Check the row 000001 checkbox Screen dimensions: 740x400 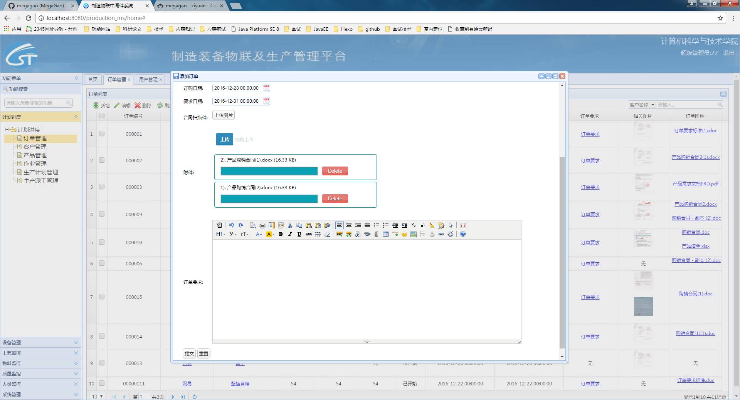pos(102,133)
